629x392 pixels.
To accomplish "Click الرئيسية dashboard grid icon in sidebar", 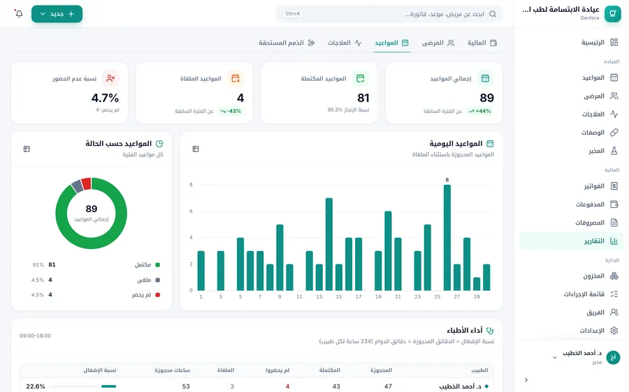I will click(x=614, y=42).
